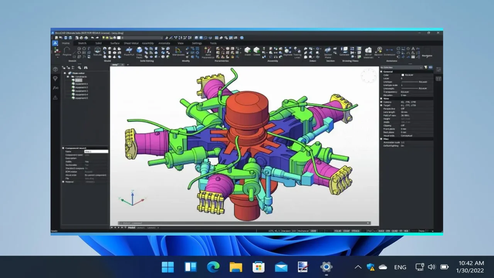Select the Dimension tool in Annotate group
Image resolution: width=494 pixels, height=278 pixels.
click(x=389, y=52)
